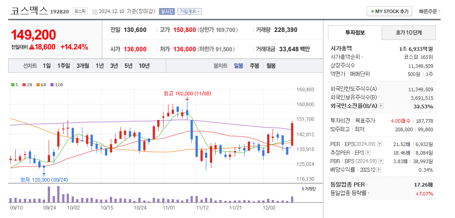Open the 빠른주문 dropdown
455x218 pixels.
click(x=429, y=12)
